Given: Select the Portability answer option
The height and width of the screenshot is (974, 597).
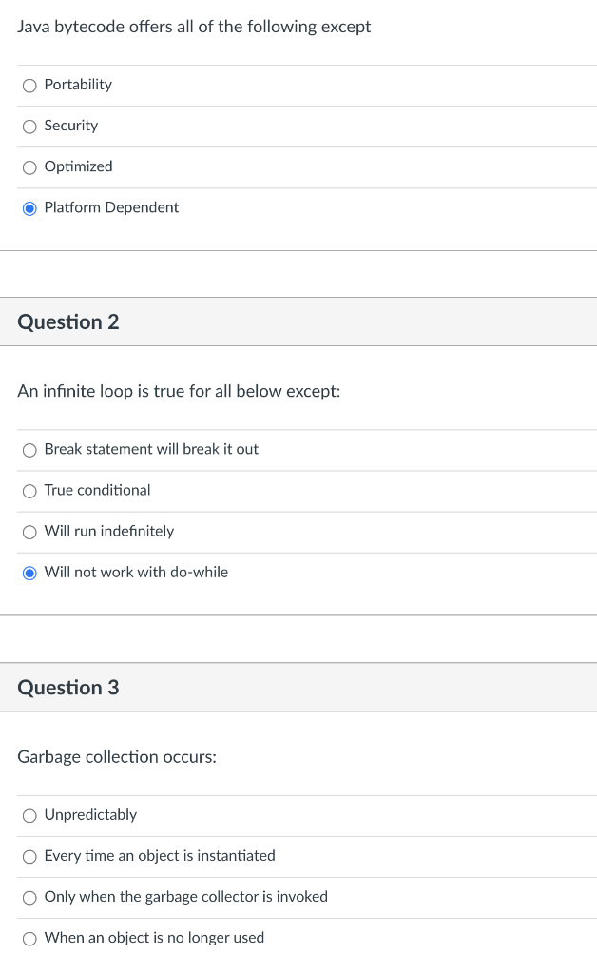Looking at the screenshot, I should [29, 86].
